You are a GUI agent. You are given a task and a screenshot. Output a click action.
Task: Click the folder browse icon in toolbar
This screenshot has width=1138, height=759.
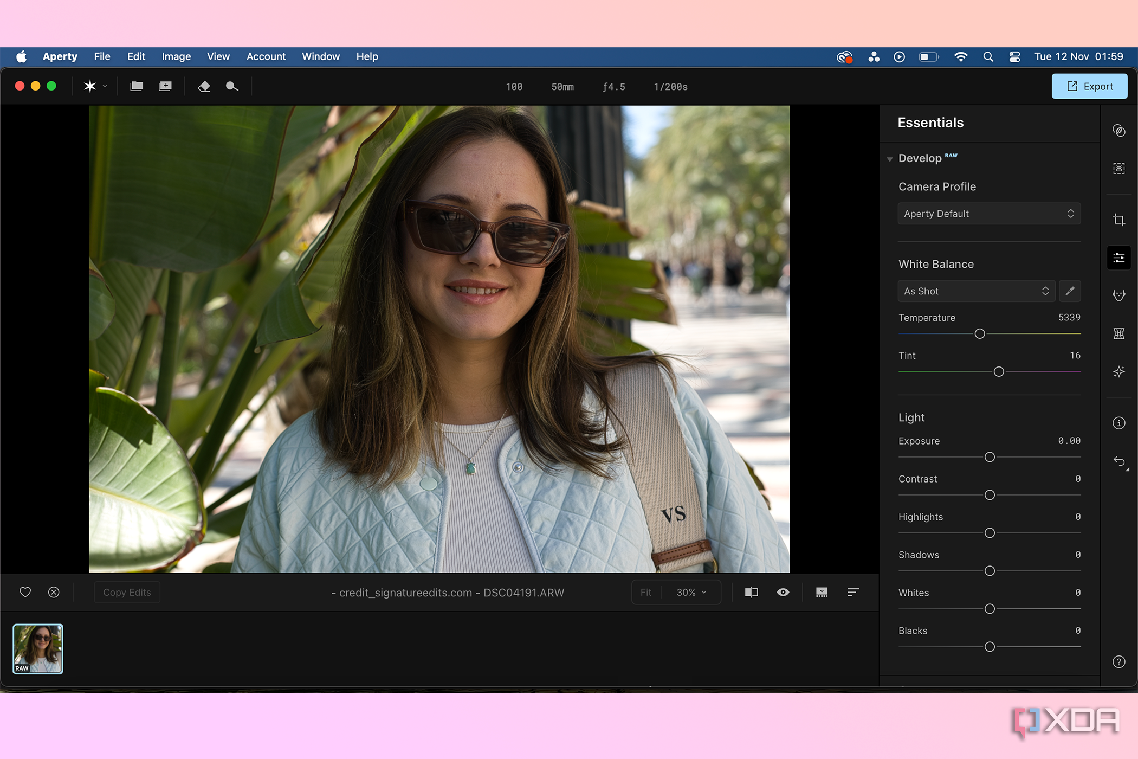click(x=137, y=86)
